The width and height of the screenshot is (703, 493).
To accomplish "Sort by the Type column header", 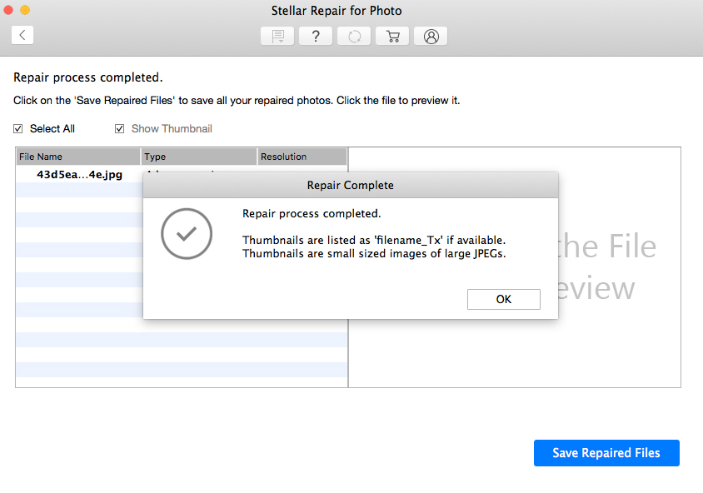I will (198, 157).
